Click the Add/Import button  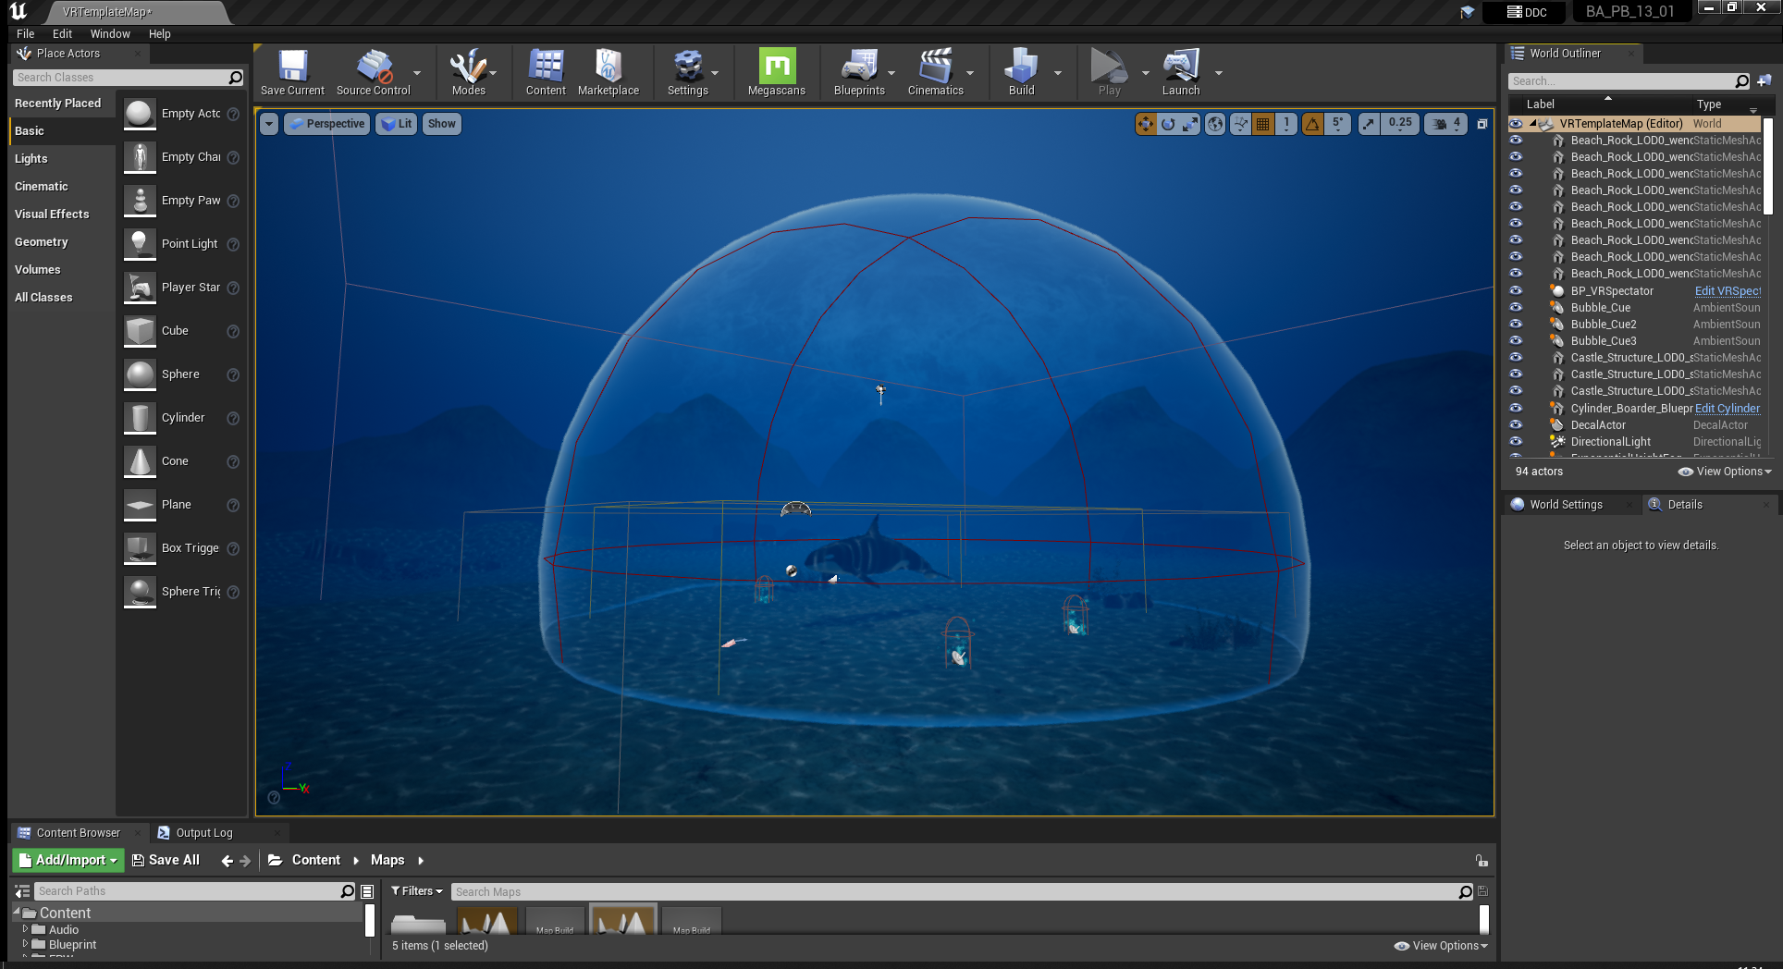coord(69,860)
